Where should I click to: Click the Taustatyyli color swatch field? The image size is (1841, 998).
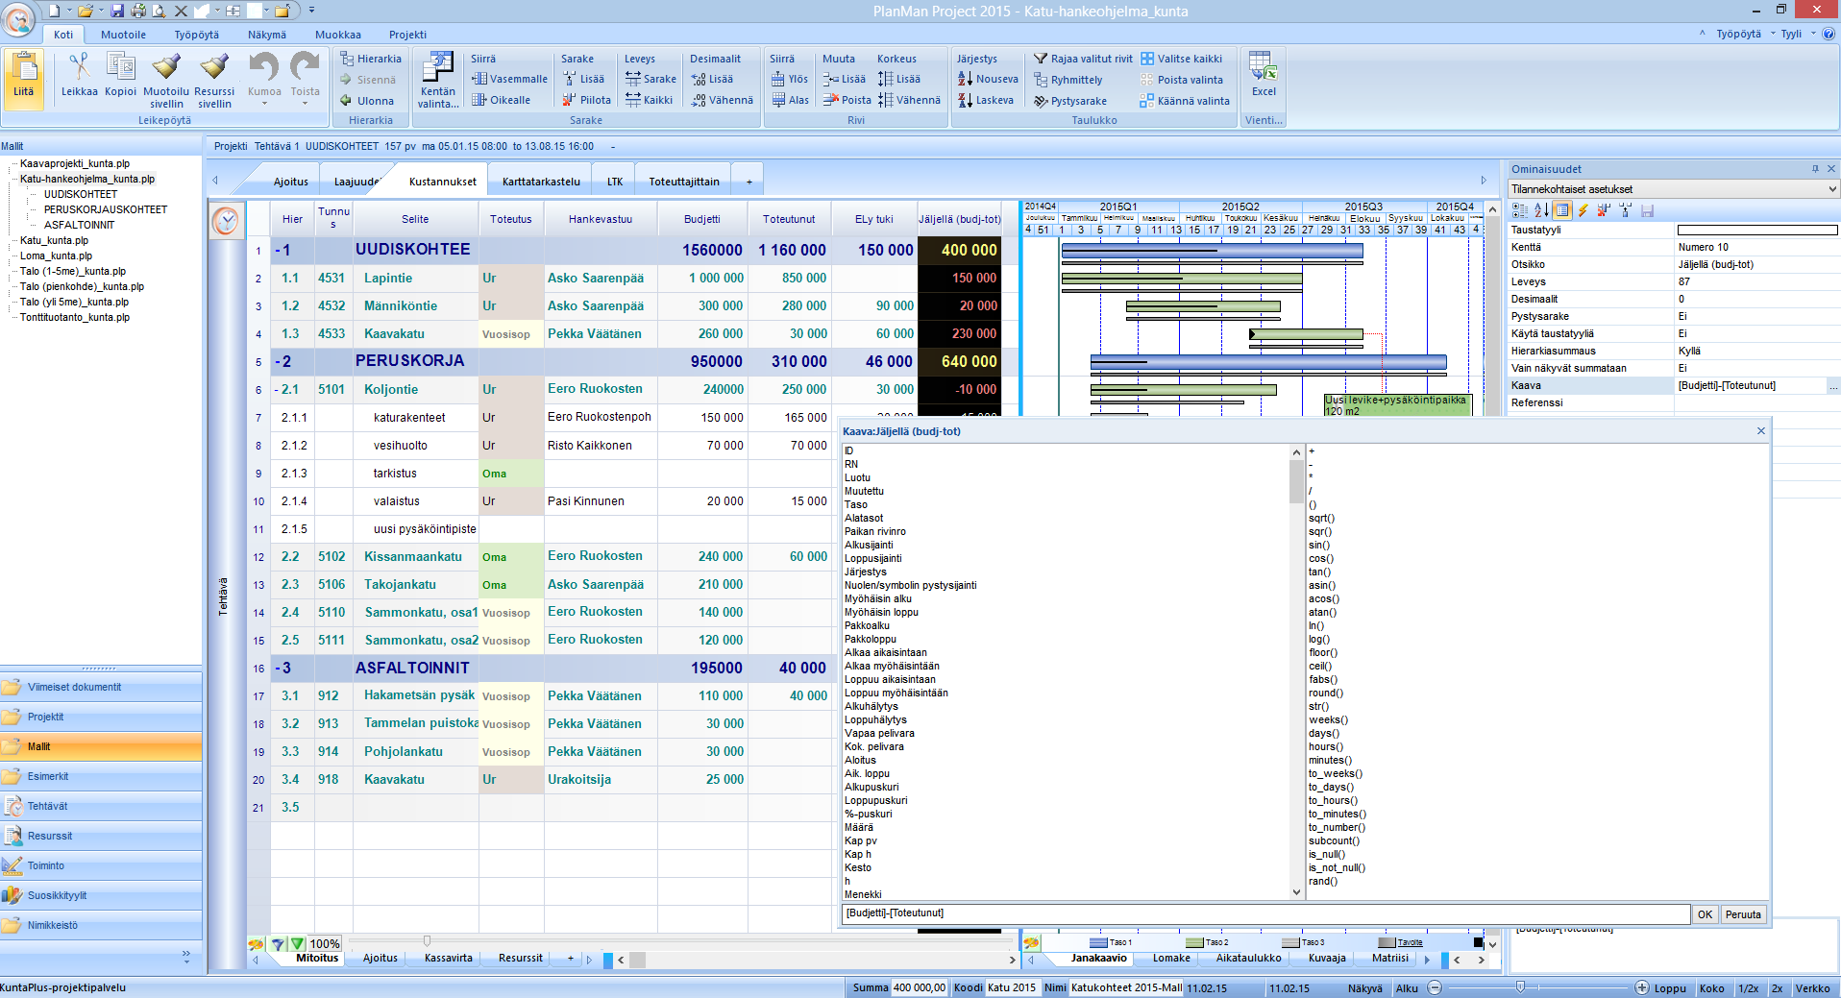point(1757,231)
